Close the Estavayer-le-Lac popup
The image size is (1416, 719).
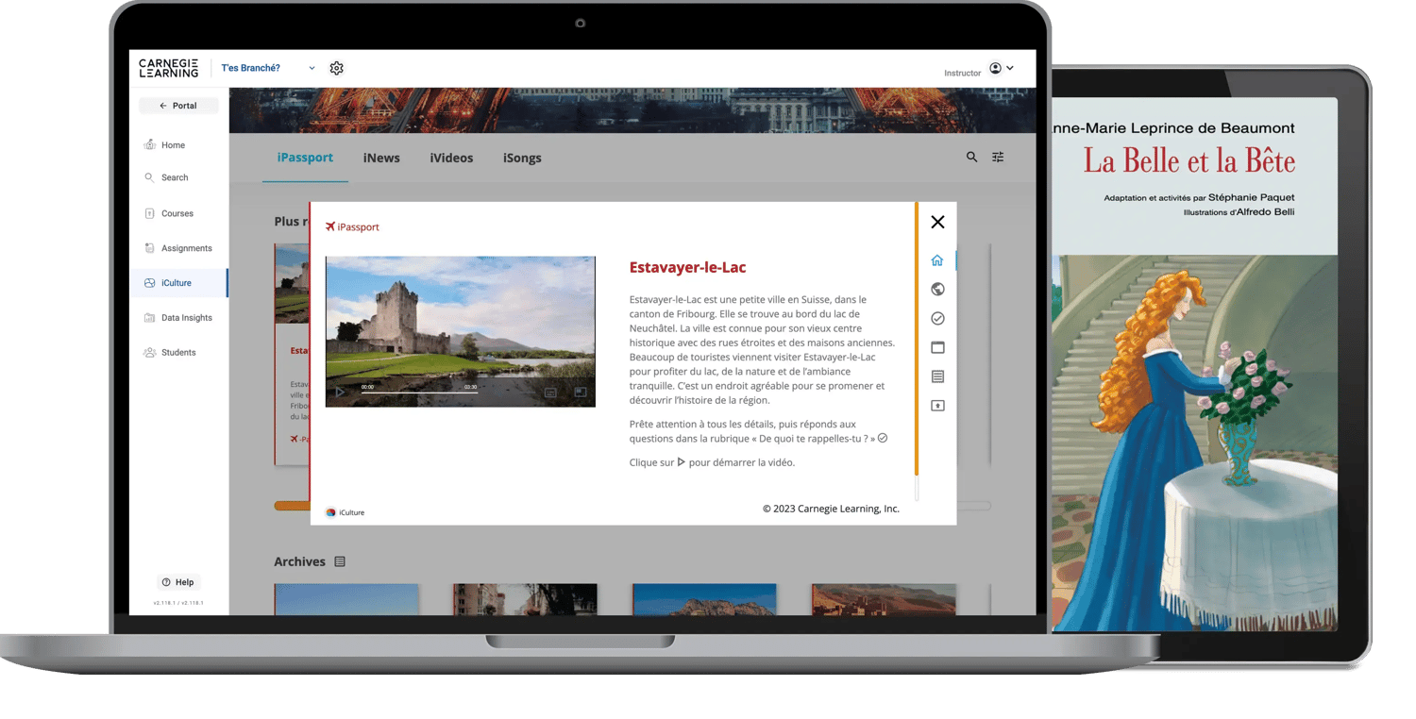click(x=937, y=222)
